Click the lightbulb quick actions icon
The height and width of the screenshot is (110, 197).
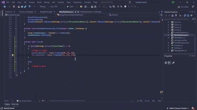(13, 55)
